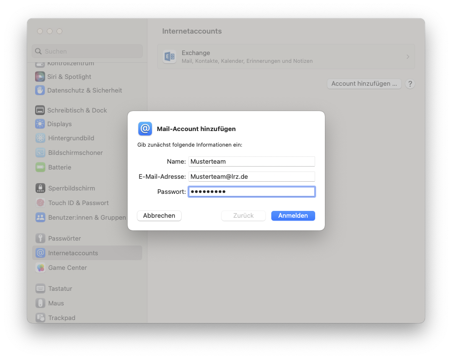Screen dimensions: 452x359
Task: Select the Siri & Spotlight icon
Action: [40, 76]
